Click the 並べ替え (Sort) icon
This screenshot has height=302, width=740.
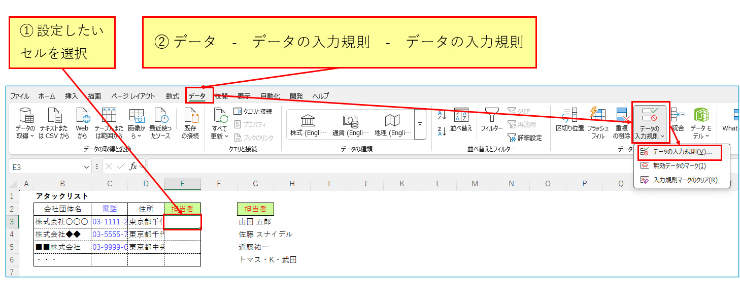[x=461, y=115]
